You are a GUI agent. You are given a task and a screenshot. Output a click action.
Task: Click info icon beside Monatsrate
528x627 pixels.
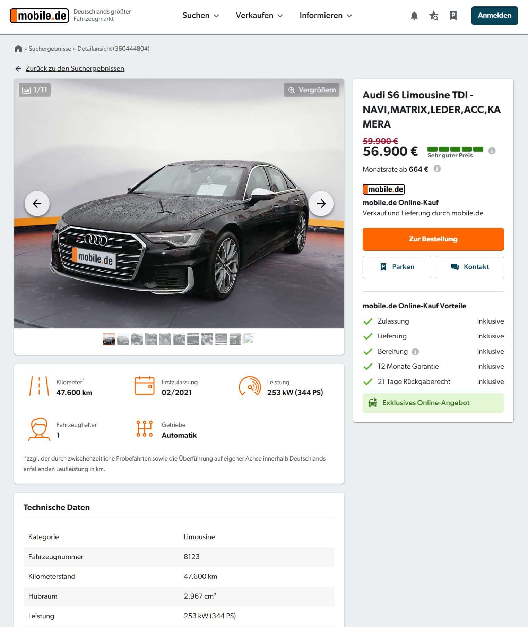(437, 169)
